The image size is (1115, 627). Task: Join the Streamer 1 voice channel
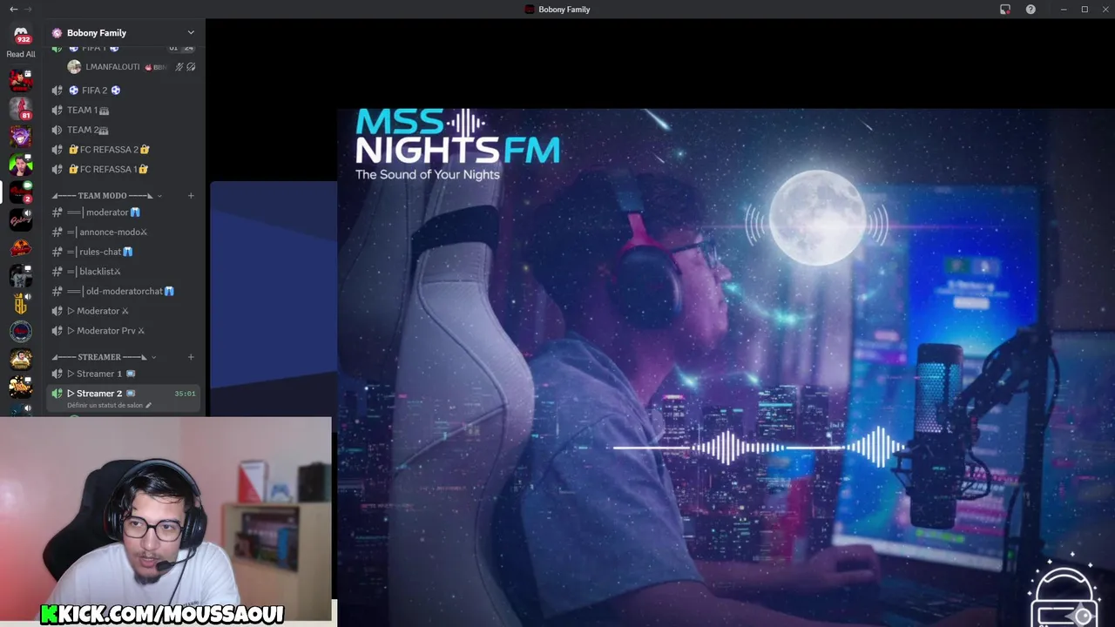(124, 374)
